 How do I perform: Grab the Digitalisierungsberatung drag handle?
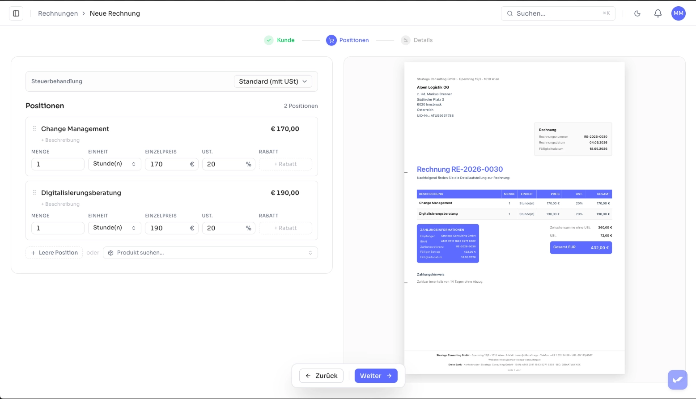pyautogui.click(x=34, y=193)
